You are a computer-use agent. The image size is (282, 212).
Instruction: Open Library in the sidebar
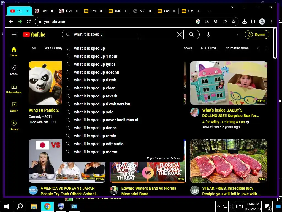click(x=14, y=107)
